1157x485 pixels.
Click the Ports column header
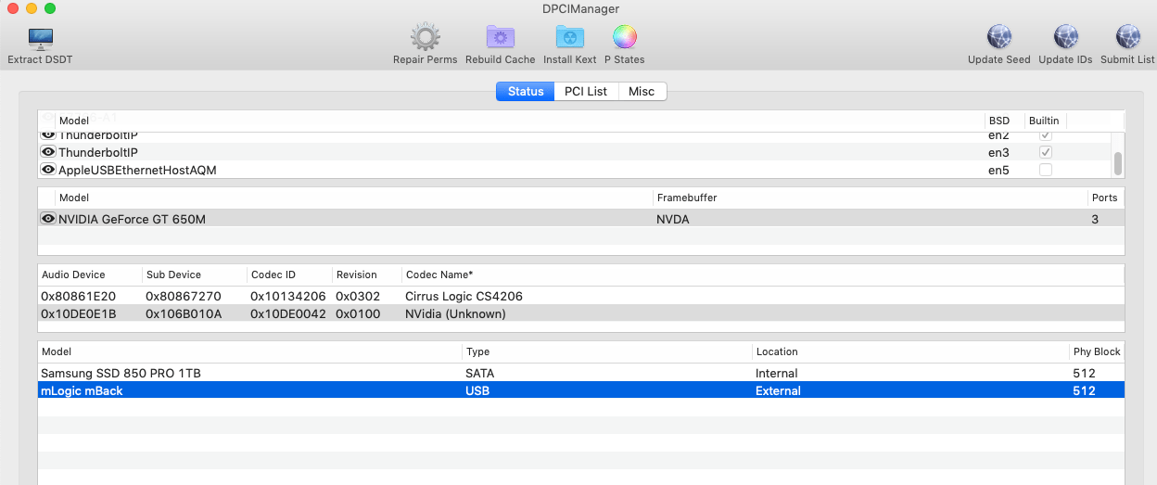(x=1104, y=198)
